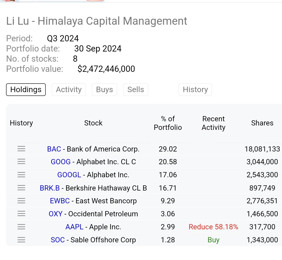Sort table by Shares column header
The width and height of the screenshot is (282, 260).
(262, 123)
